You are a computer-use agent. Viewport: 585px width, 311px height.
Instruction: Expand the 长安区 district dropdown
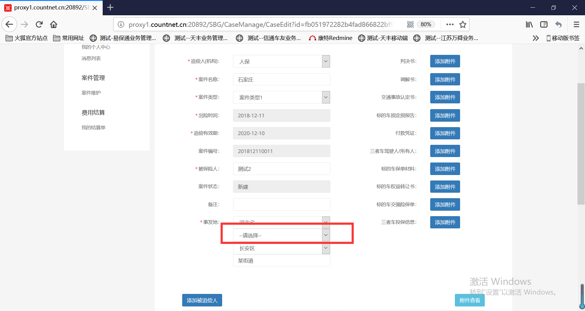(282, 248)
